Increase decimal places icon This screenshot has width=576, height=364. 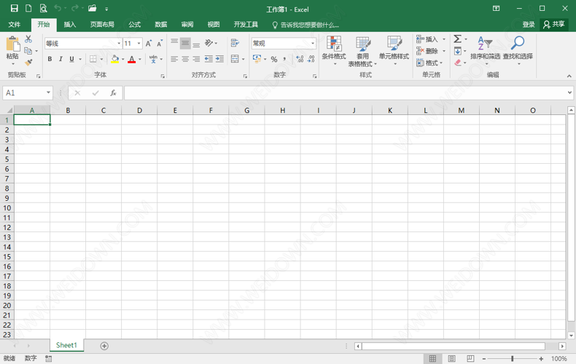click(x=300, y=59)
